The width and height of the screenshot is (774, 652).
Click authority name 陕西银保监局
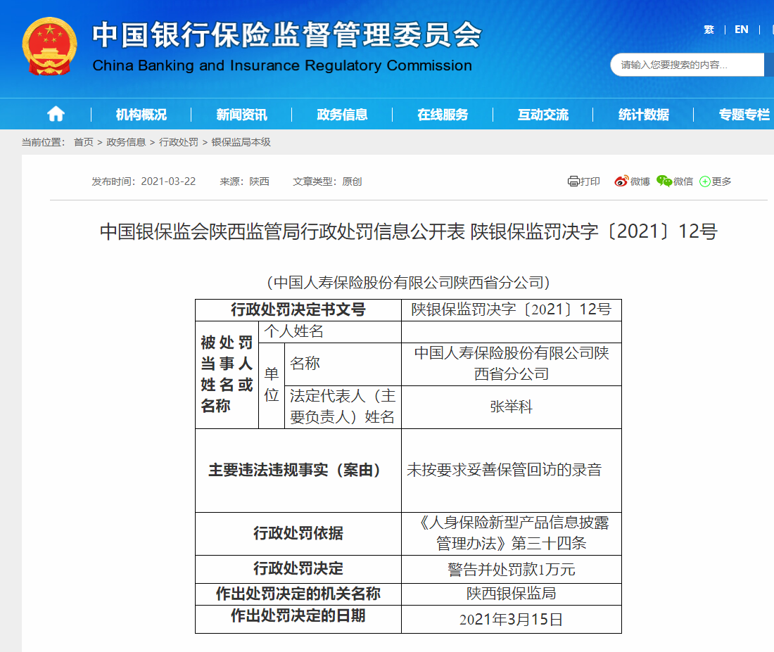512,593
